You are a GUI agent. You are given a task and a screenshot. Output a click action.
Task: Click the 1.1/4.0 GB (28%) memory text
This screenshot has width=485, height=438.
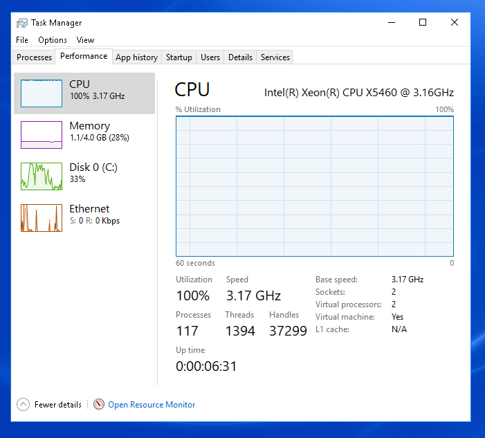(100, 138)
